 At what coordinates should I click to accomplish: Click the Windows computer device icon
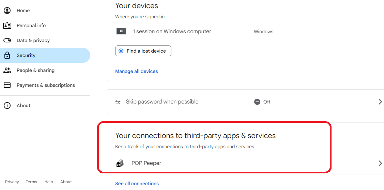point(121,32)
